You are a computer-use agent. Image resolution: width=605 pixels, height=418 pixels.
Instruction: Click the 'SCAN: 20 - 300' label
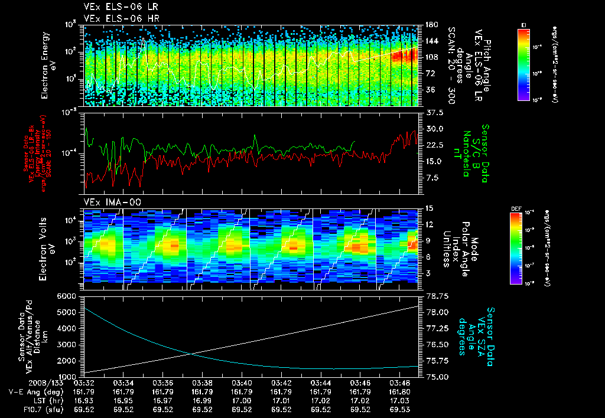pyautogui.click(x=451, y=66)
